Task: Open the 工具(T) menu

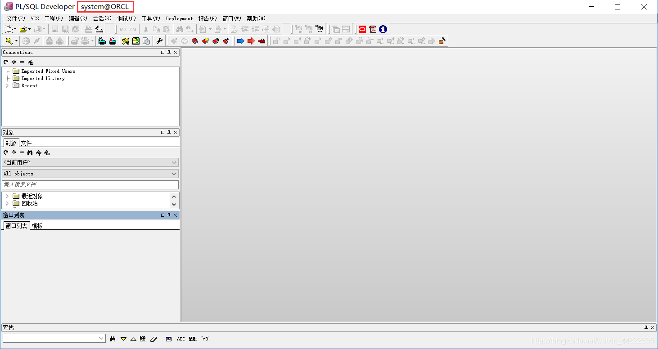Action: pyautogui.click(x=151, y=18)
